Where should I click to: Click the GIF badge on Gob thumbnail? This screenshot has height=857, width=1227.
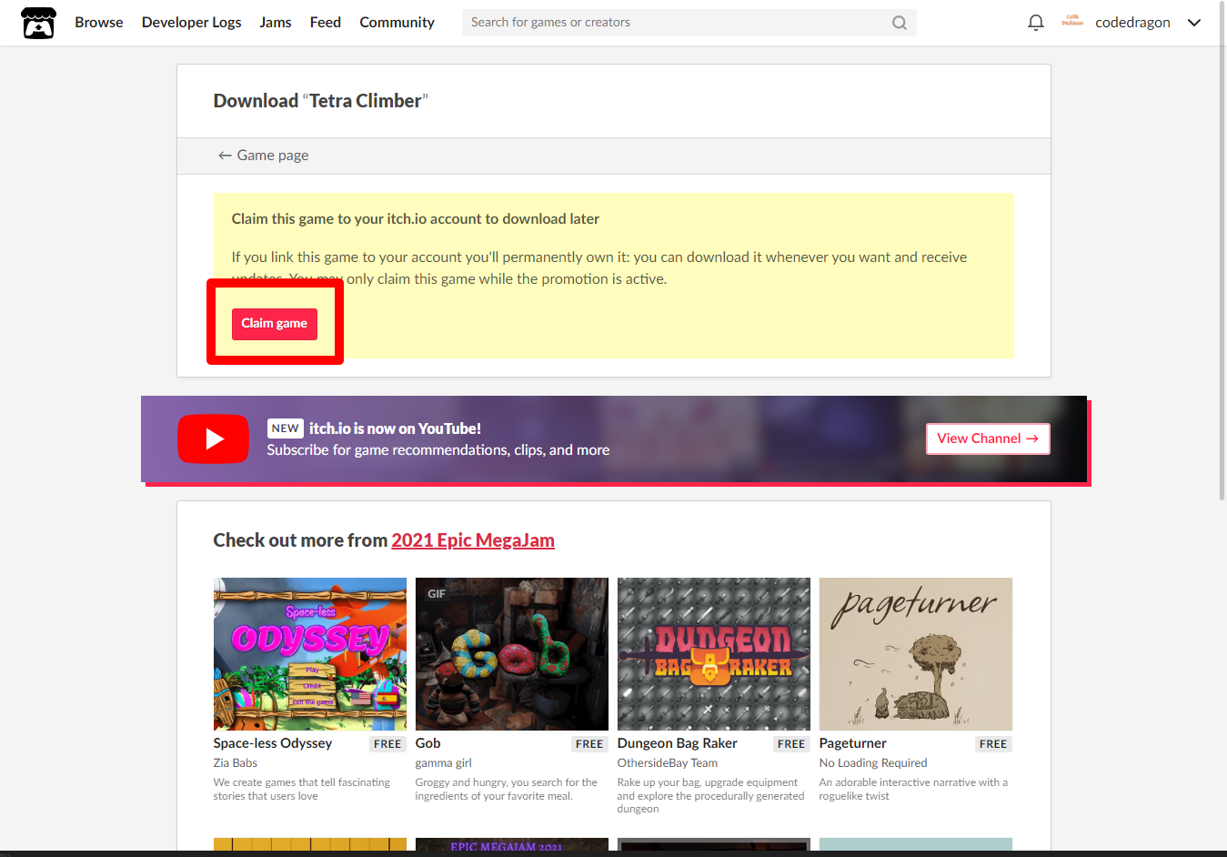[x=437, y=594]
